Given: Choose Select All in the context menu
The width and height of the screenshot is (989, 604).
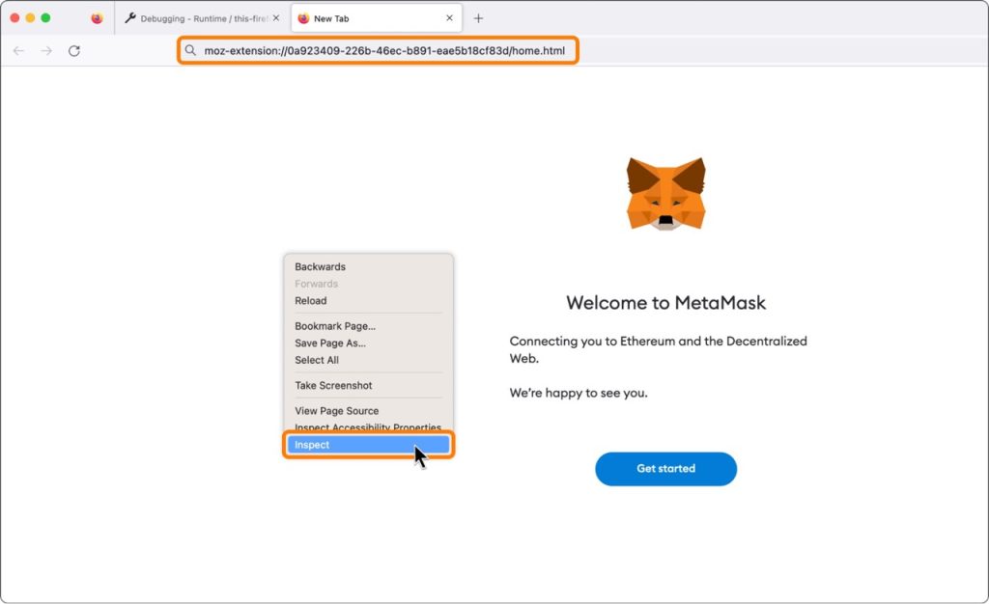Looking at the screenshot, I should 316,360.
